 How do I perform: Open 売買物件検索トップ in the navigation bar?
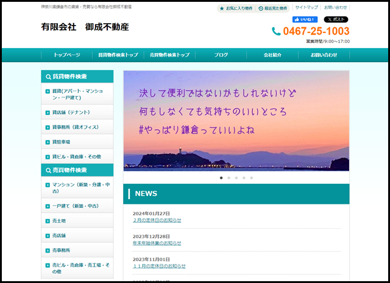click(169, 55)
